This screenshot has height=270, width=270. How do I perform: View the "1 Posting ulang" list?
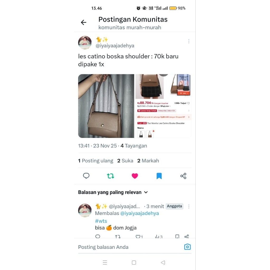click(x=95, y=161)
